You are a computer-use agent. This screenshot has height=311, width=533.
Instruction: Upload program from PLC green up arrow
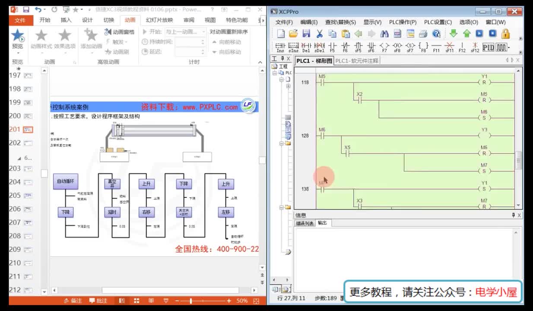click(466, 34)
